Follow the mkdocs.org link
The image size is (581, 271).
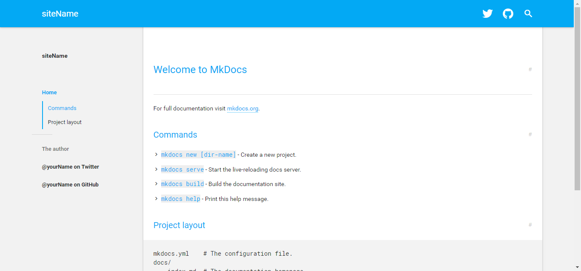click(x=242, y=108)
